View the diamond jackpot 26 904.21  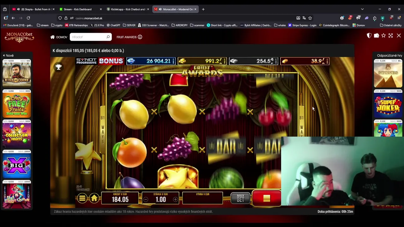[151, 61]
